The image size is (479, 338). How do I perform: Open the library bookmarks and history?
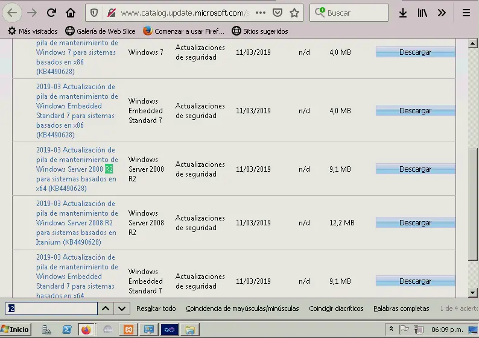[422, 13]
